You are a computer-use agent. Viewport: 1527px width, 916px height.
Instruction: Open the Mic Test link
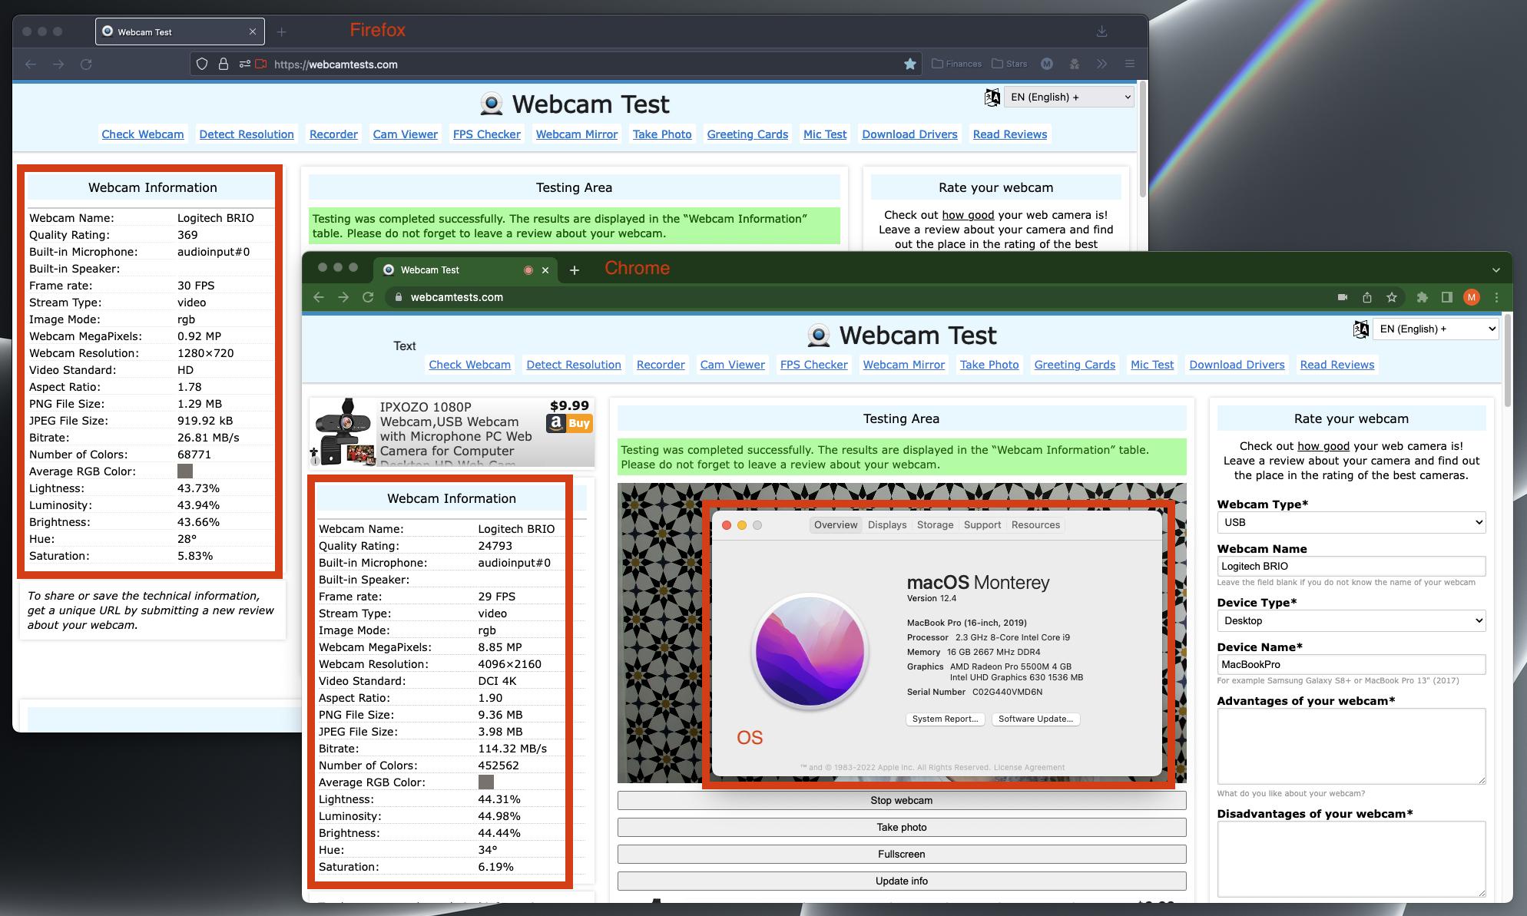pos(1152,365)
